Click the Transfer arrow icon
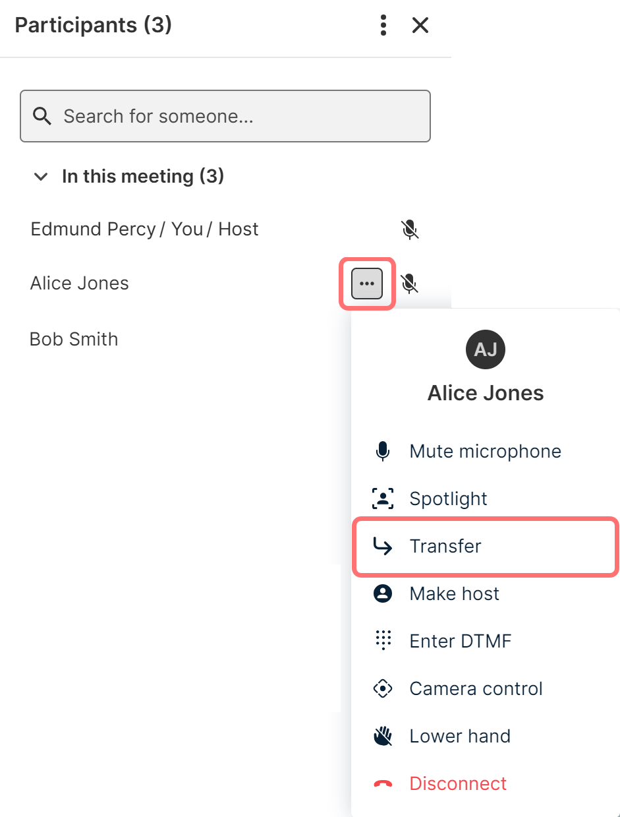Viewport: 620px width, 817px height. (x=383, y=546)
